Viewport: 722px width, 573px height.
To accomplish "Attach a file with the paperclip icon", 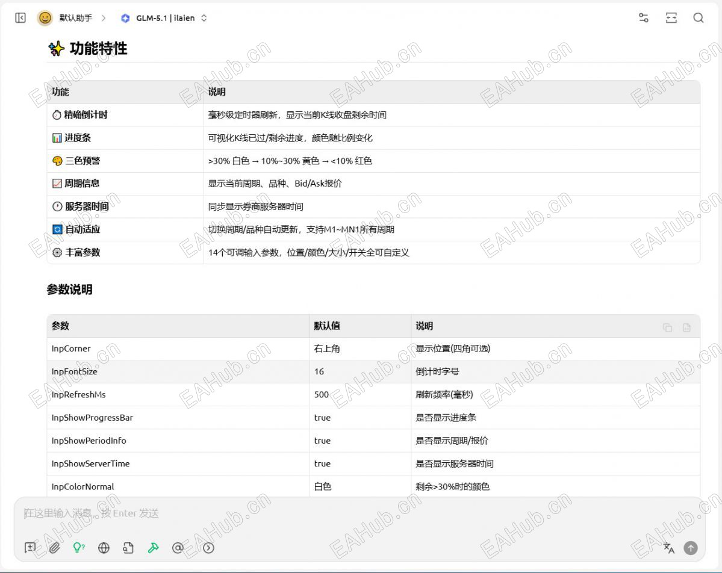I will click(x=54, y=548).
